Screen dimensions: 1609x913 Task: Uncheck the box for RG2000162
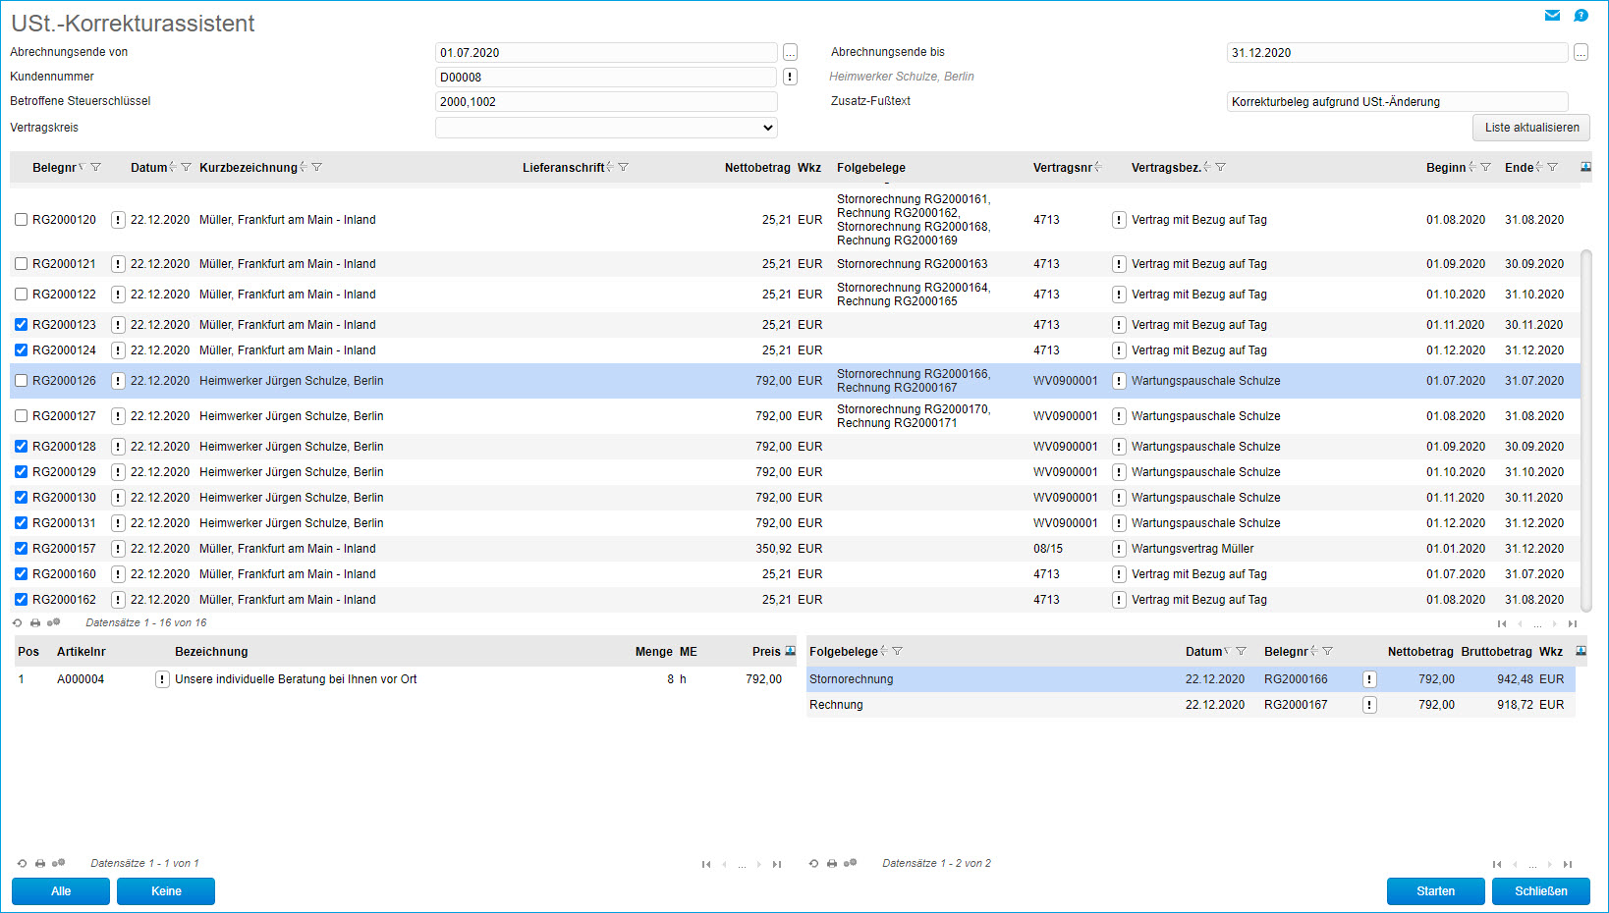(21, 600)
